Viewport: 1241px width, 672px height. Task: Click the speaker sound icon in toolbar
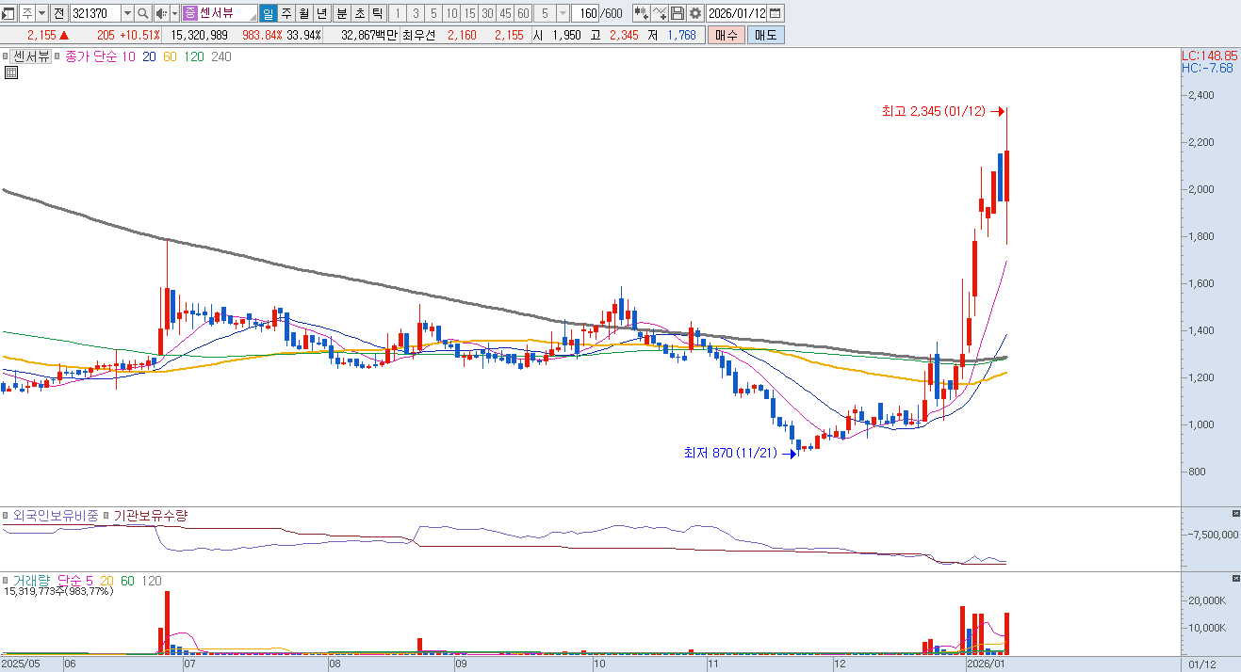coord(161,13)
